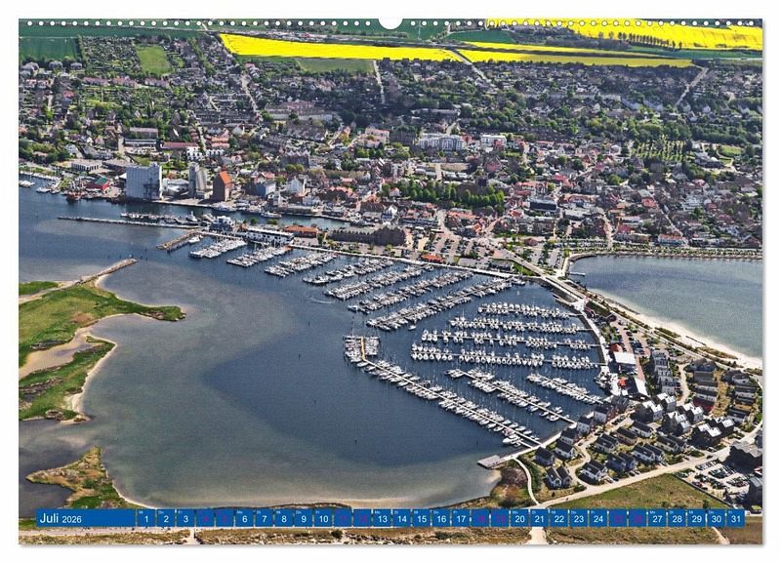781x563 pixels.
Task: Select date cell 27 in the calendar strip
Action: click(x=657, y=518)
